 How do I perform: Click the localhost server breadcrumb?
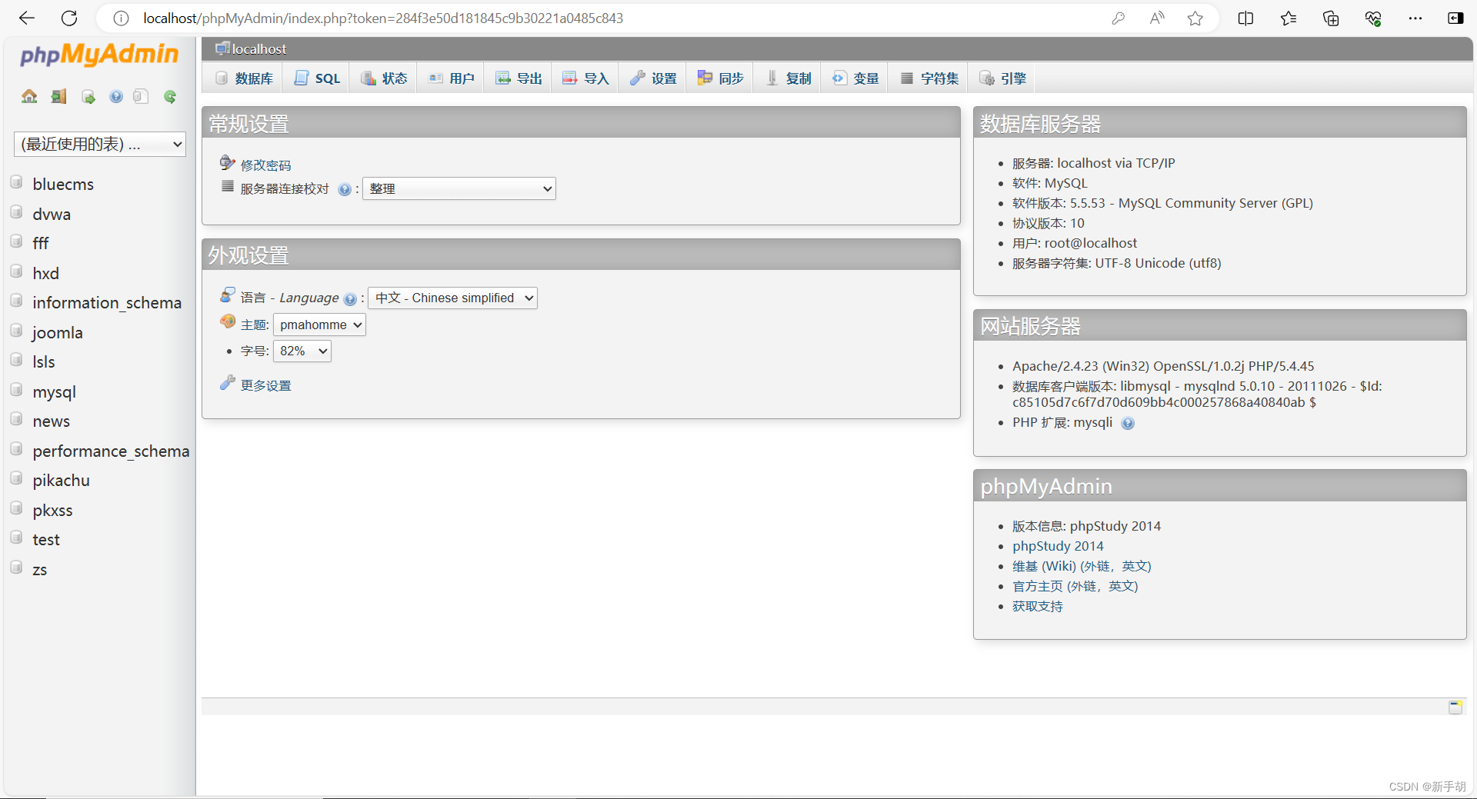(258, 49)
